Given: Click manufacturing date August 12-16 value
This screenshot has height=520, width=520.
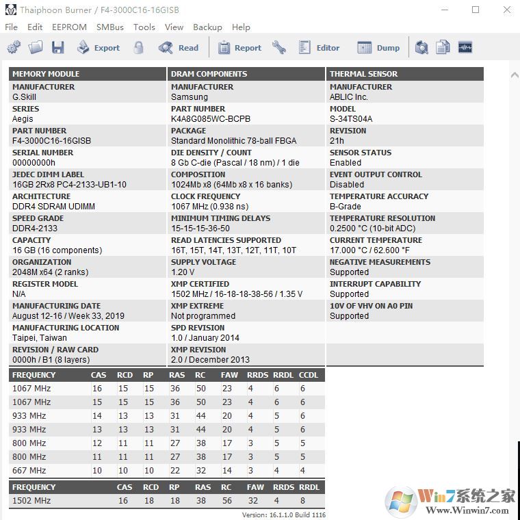Looking at the screenshot, I should (x=68, y=316).
